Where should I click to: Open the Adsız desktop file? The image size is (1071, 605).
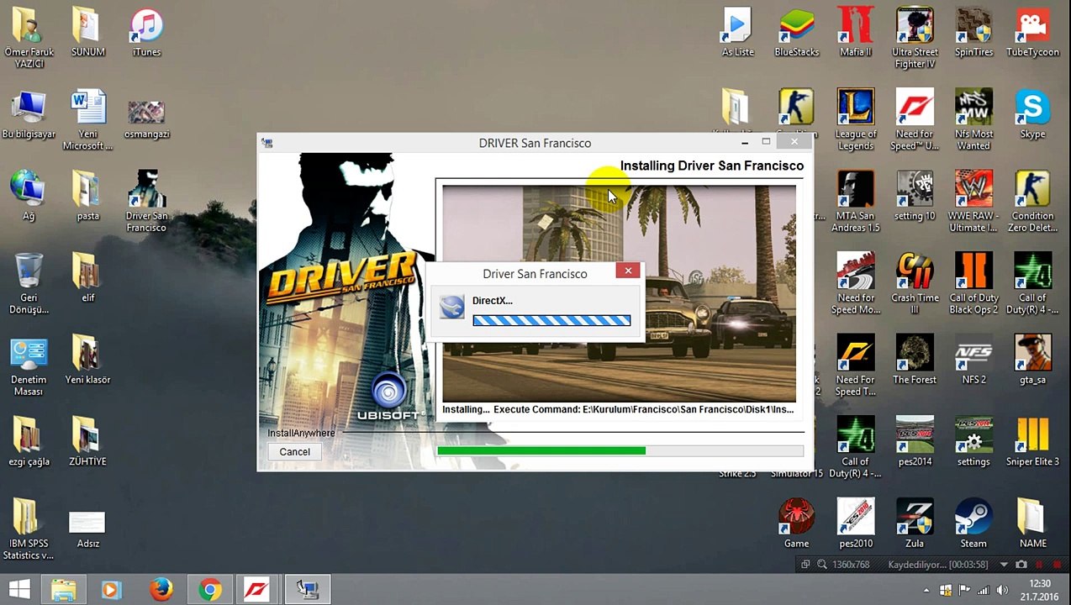[x=87, y=528]
